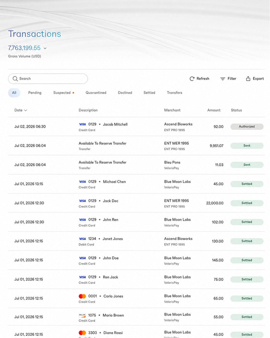The width and height of the screenshot is (270, 338).
Task: Click Visa logo in Janet Jones row
Action: click(x=82, y=239)
